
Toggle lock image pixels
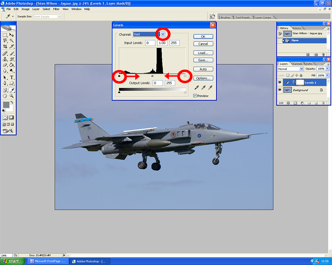(x=292, y=75)
